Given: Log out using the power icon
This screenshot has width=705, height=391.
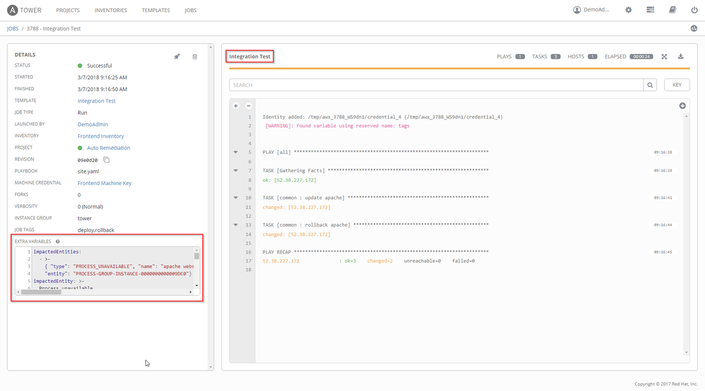Looking at the screenshot, I should [x=694, y=9].
